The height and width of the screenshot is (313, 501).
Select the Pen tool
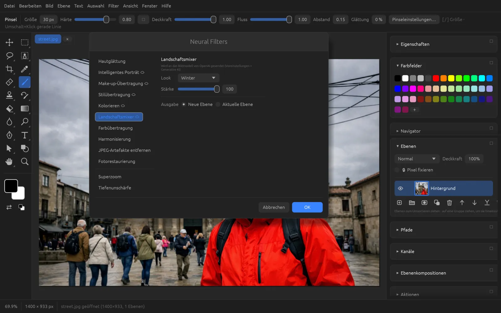point(9,135)
